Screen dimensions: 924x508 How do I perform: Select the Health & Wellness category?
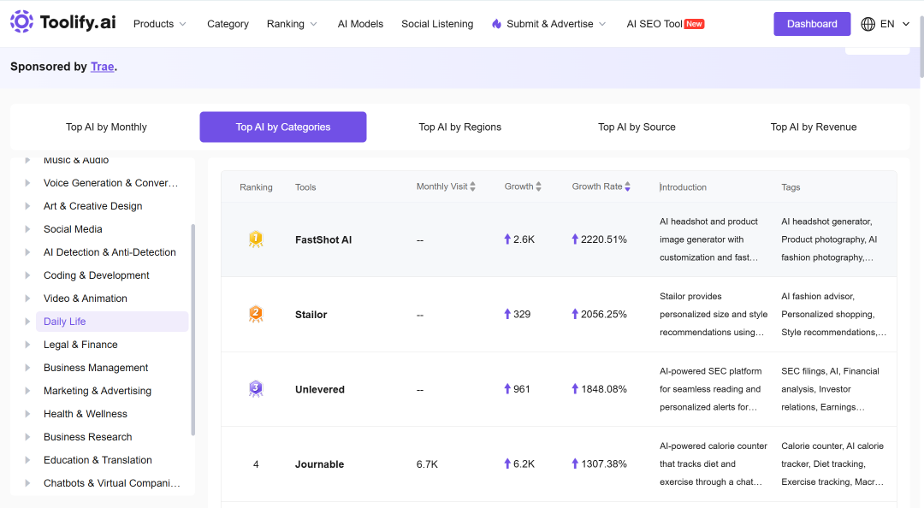(86, 414)
